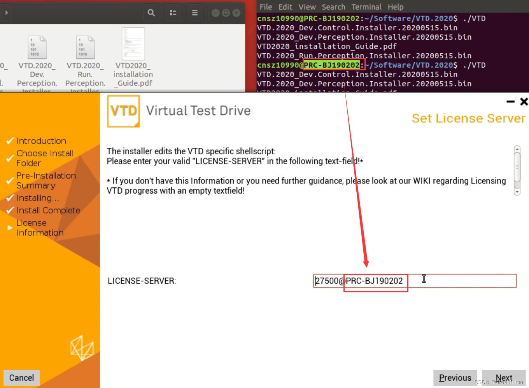Click the Virtual Test Drive title text

pos(198,111)
